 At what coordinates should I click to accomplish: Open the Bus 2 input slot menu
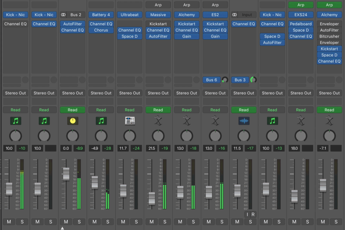76,15
